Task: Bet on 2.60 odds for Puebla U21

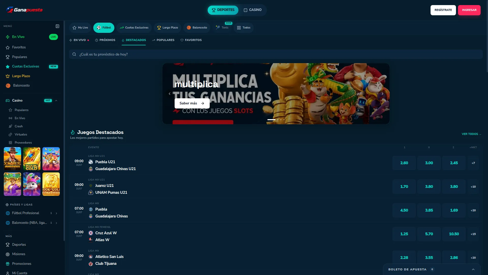Action: pos(404,163)
